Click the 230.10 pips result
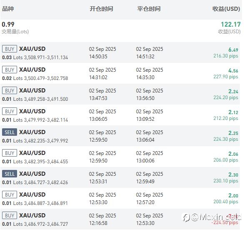The width and height of the screenshot is (244, 232). click(226, 181)
